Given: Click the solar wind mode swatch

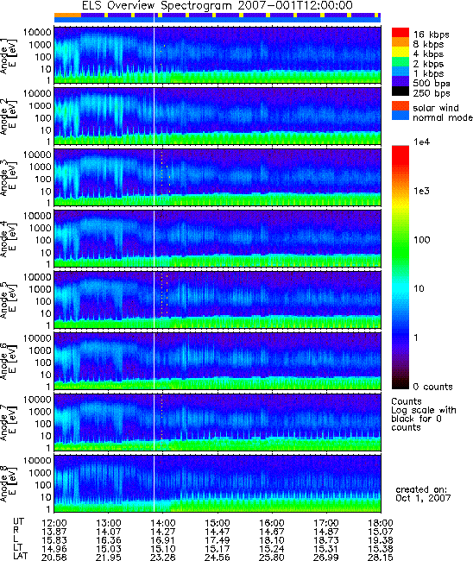Looking at the screenshot, I should [400, 106].
